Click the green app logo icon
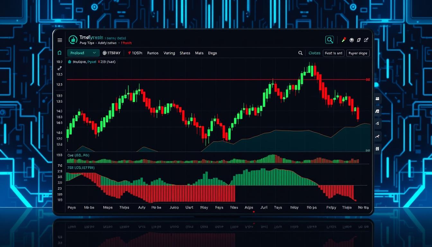The image size is (432, 247). (73, 40)
